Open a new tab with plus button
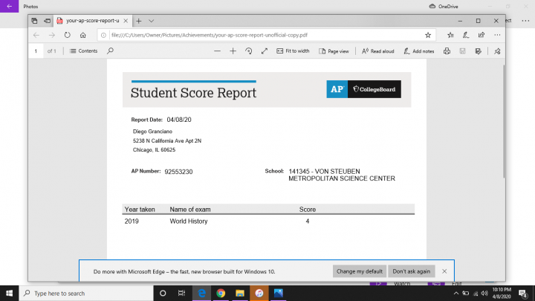535x301 pixels. 138,21
